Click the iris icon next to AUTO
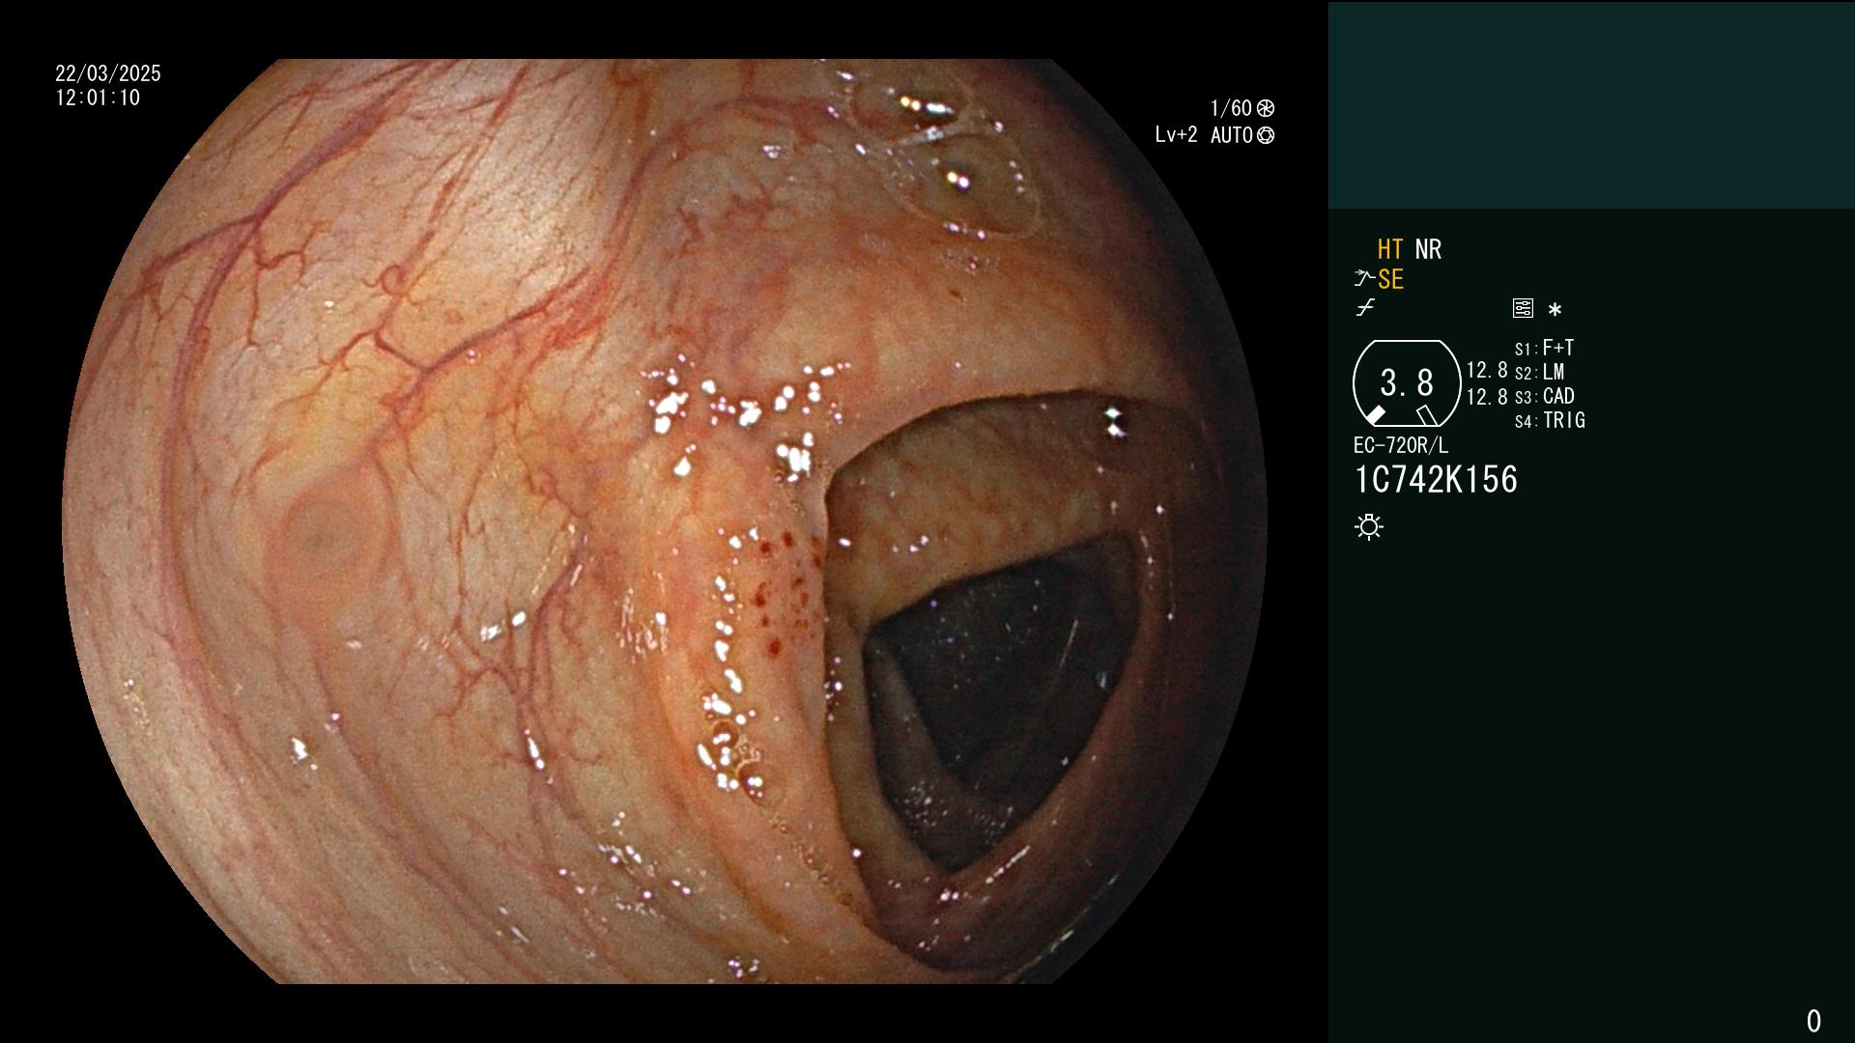This screenshot has height=1043, width=1855. [x=1266, y=135]
